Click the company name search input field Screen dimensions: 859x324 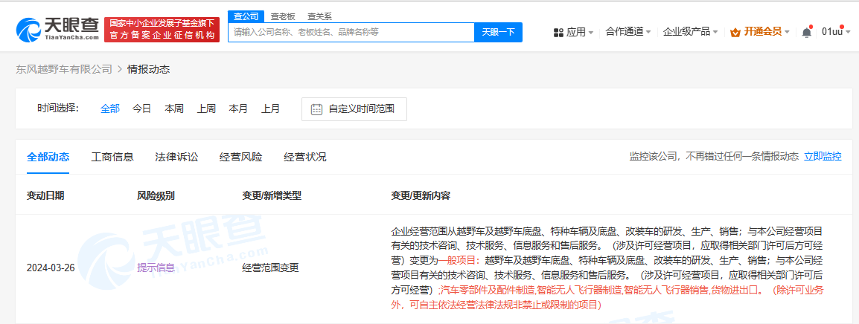click(x=350, y=32)
